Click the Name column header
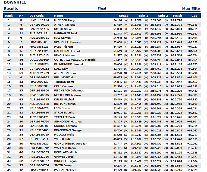This screenshot has height=172, width=207. [58, 16]
